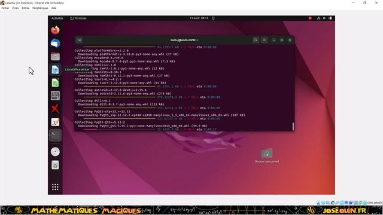The width and height of the screenshot is (383, 215).
Task: Open Dossier personnel desktop folder
Action: [267, 155]
